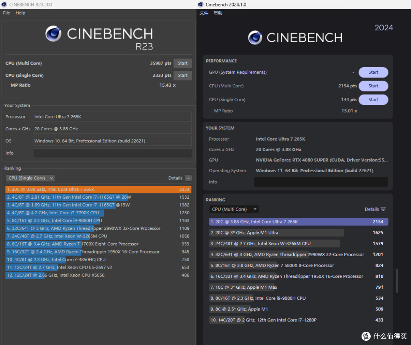Select 2024 ranking row 8C Apple M1
Viewport: 411px width, 345px height.
click(x=299, y=309)
